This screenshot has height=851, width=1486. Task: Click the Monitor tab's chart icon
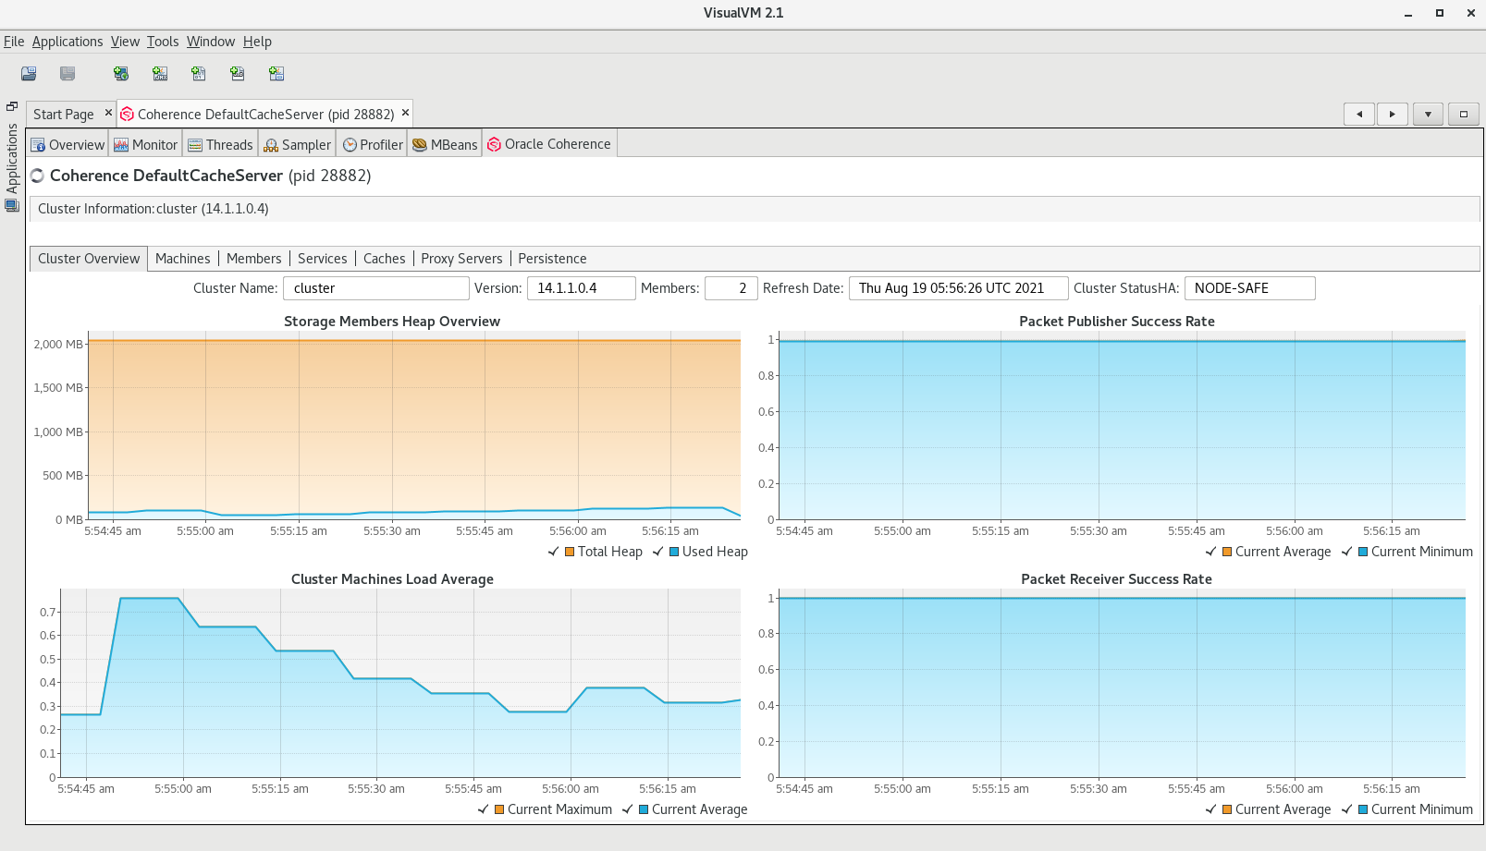[x=121, y=145]
